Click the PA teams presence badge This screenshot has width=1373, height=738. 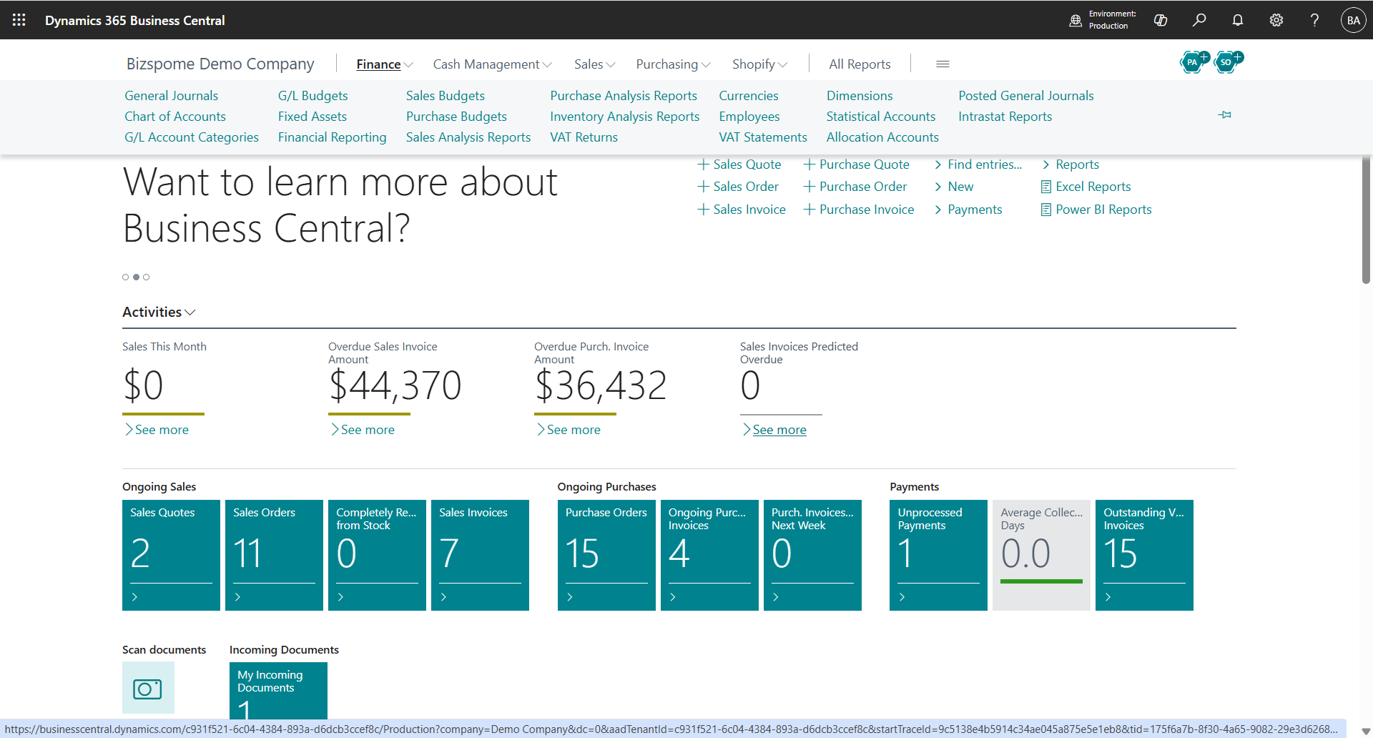pyautogui.click(x=1193, y=62)
